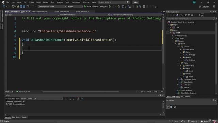Open the Development Editor configuration dropdown
The height and width of the screenshot is (123, 218).
point(52,6)
